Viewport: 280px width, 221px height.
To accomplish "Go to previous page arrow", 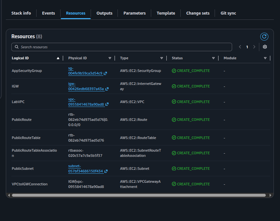I will (240, 47).
